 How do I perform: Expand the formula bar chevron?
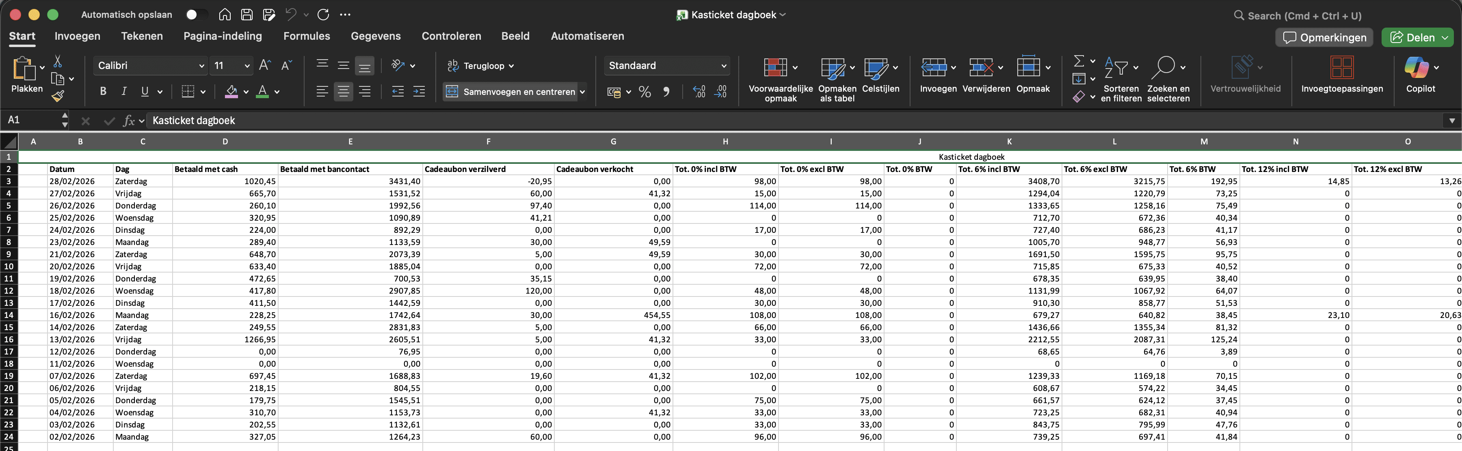pos(1452,120)
